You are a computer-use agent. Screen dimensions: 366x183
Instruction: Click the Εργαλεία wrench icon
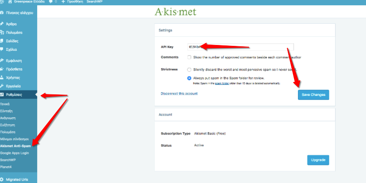[2, 86]
